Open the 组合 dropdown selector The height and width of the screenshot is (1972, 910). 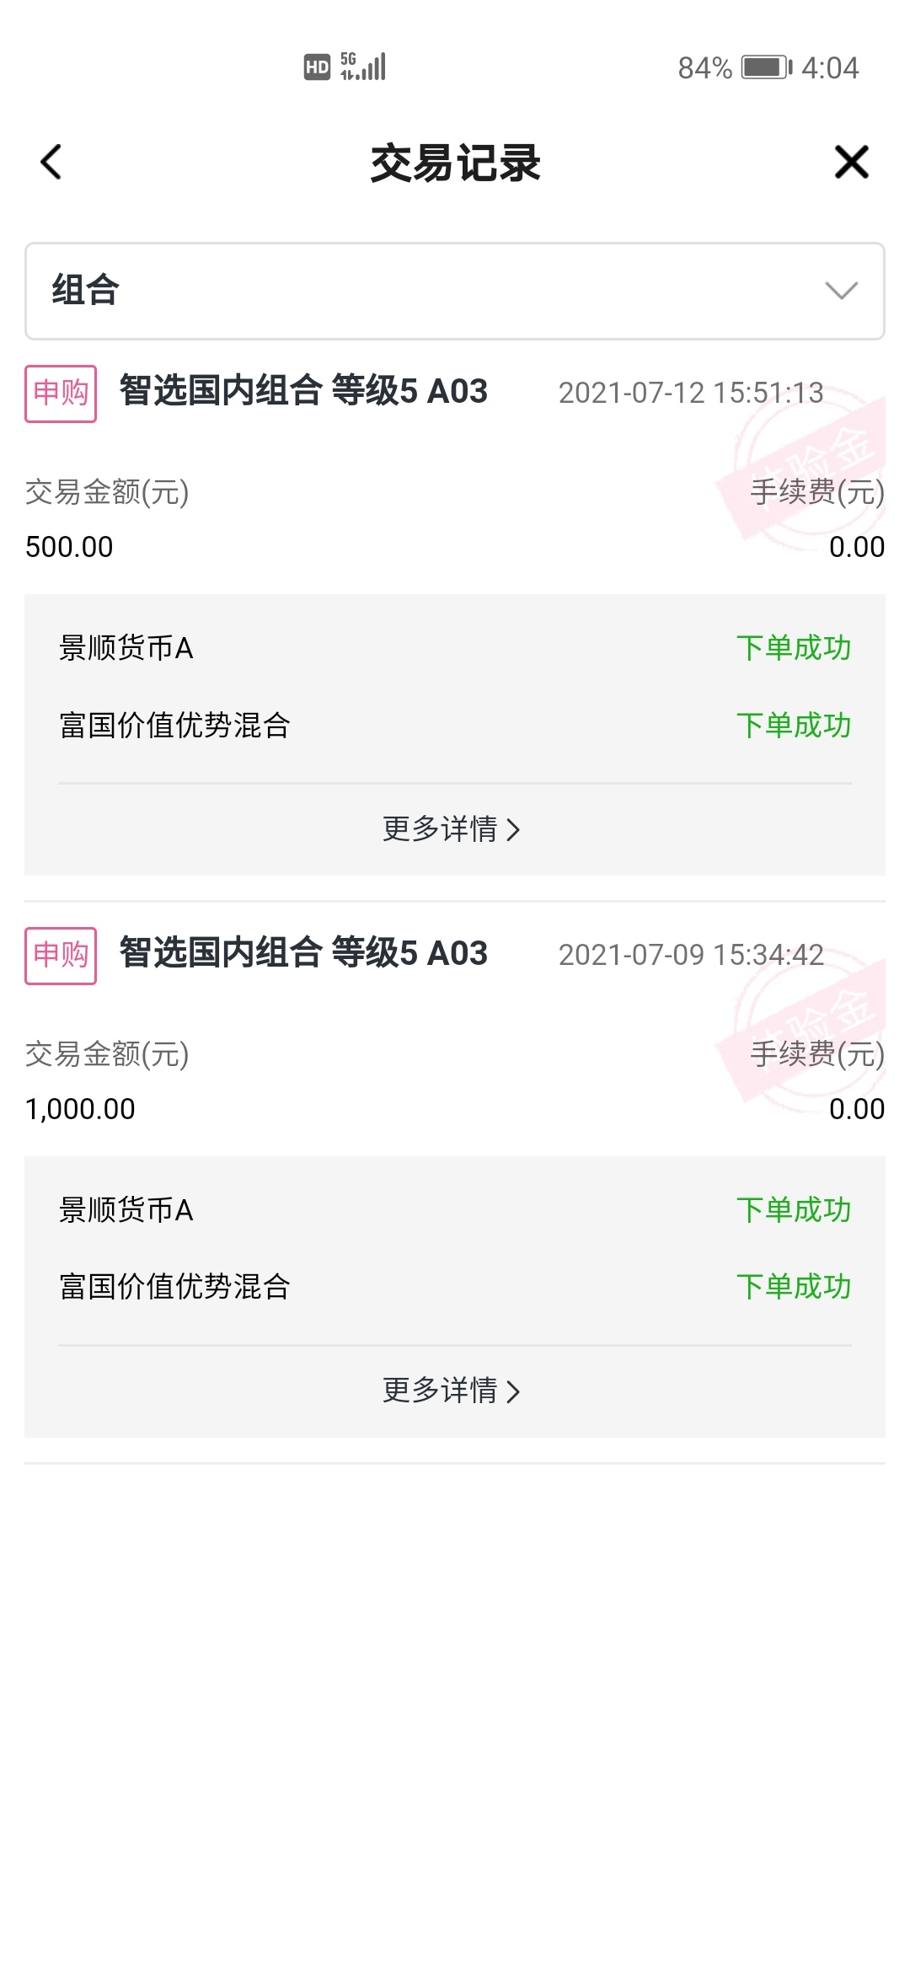pos(455,291)
